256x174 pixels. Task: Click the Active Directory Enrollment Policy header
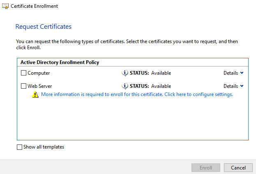(59, 62)
